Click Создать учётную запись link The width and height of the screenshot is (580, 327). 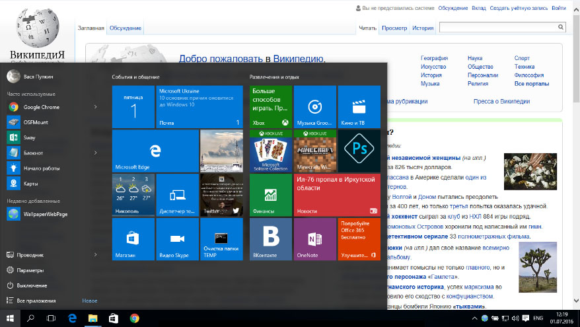[x=519, y=8]
